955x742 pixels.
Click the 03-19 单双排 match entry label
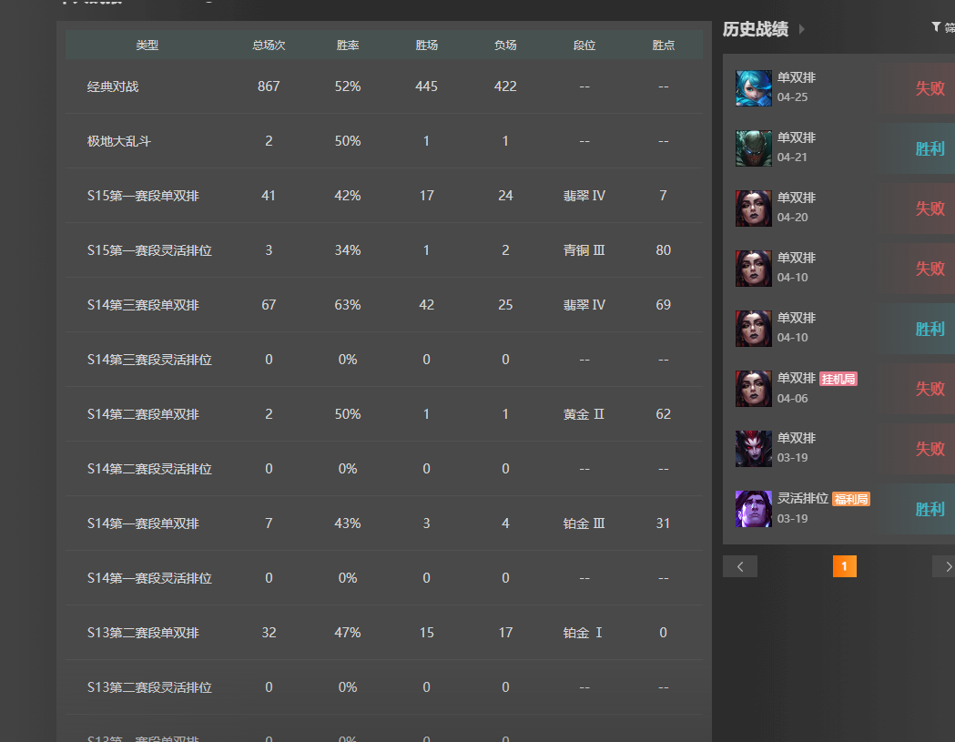[x=797, y=438]
